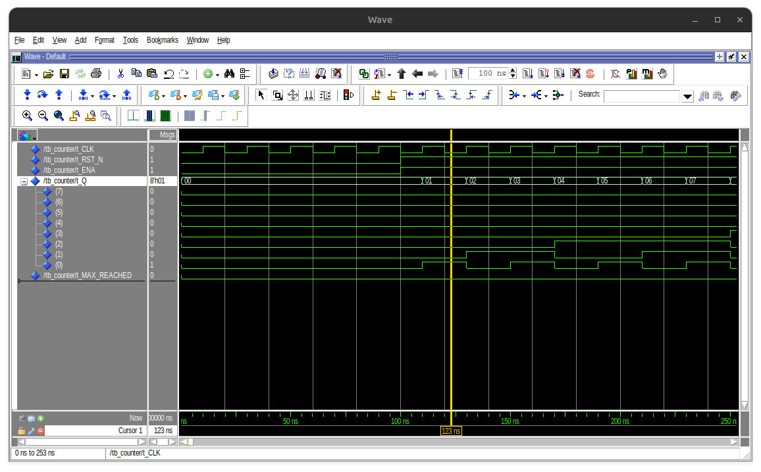The width and height of the screenshot is (761, 472).
Task: Click the Zoom In magnifier icon
Action: pos(27,116)
